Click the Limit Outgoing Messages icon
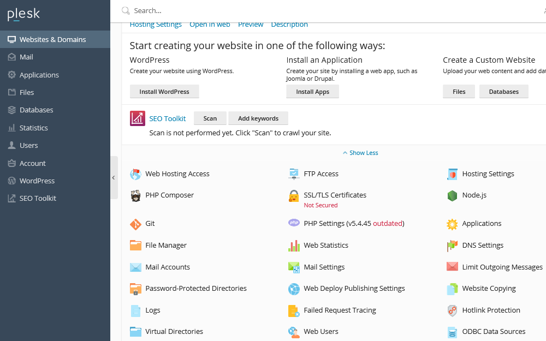 452,267
